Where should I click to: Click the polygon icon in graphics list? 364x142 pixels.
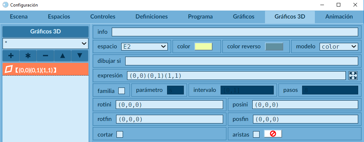9,69
